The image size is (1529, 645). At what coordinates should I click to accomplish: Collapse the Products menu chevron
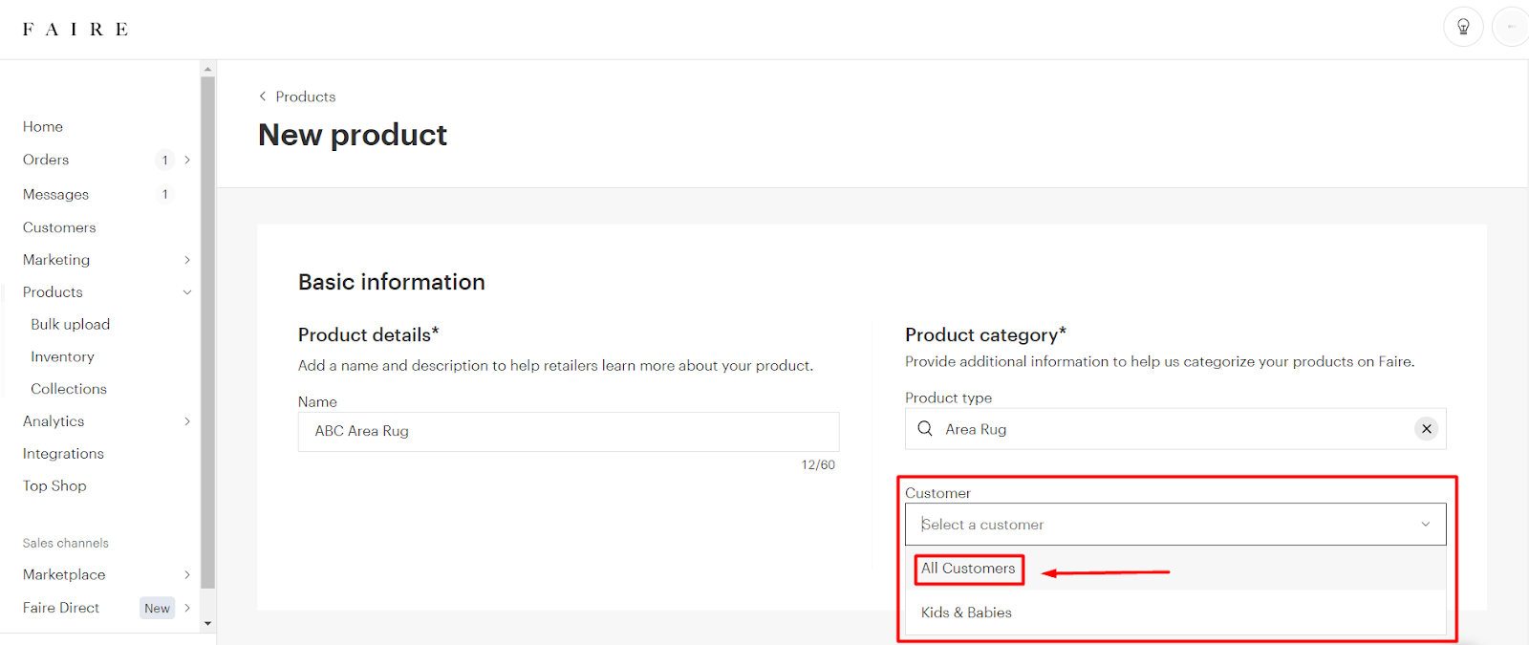[187, 292]
